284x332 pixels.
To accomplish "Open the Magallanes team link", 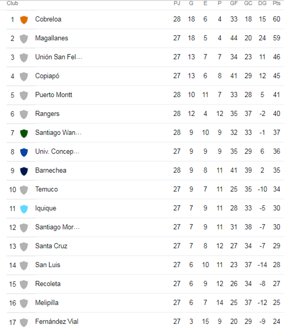I will 52,38.
